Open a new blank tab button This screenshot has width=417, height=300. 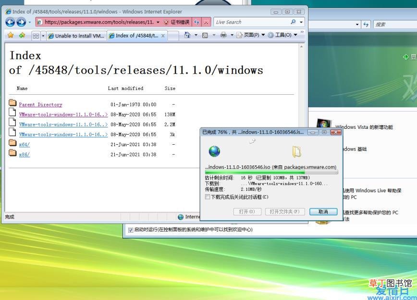click(x=173, y=36)
